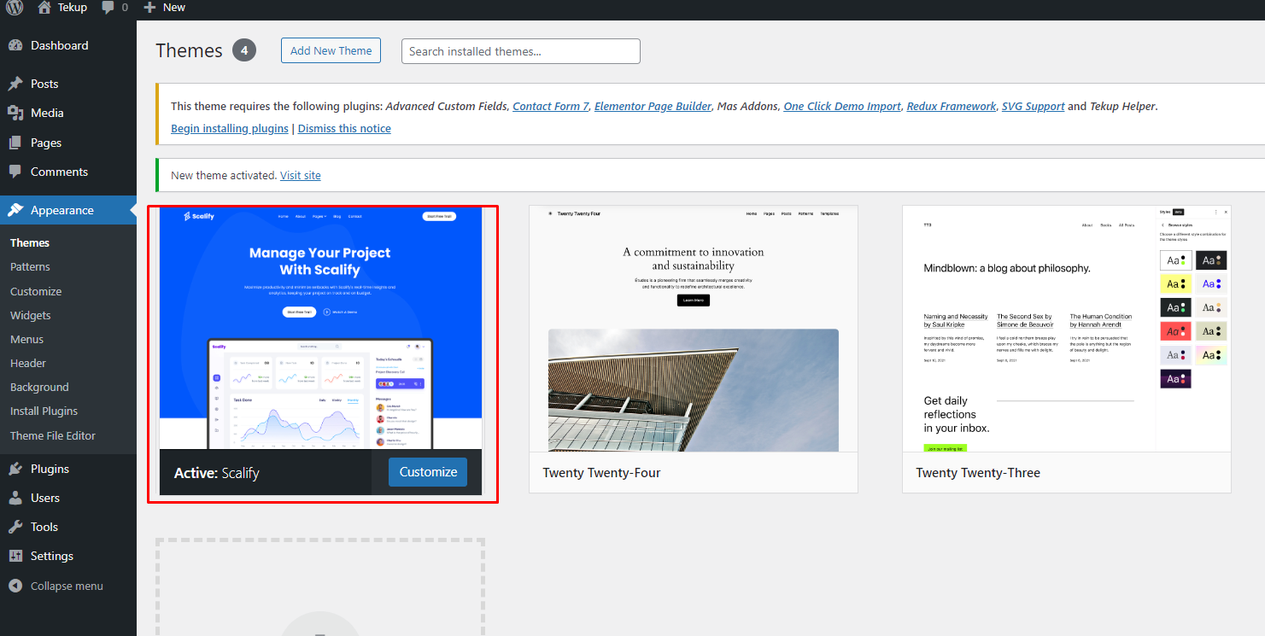
Task: Open the Tools menu label
Action: pyautogui.click(x=44, y=527)
